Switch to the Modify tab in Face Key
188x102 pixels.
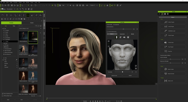(x=133, y=34)
